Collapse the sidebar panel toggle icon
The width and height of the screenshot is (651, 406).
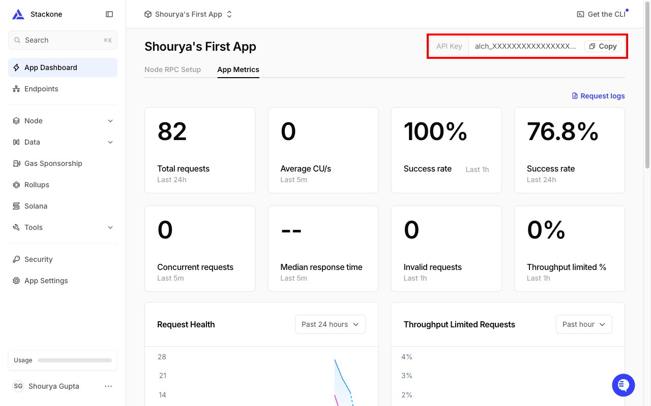109,14
